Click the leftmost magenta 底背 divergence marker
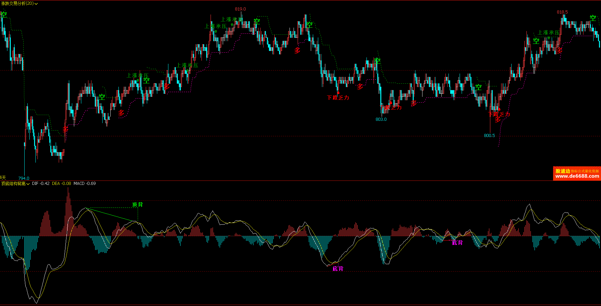The width and height of the screenshot is (601, 306). [338, 269]
